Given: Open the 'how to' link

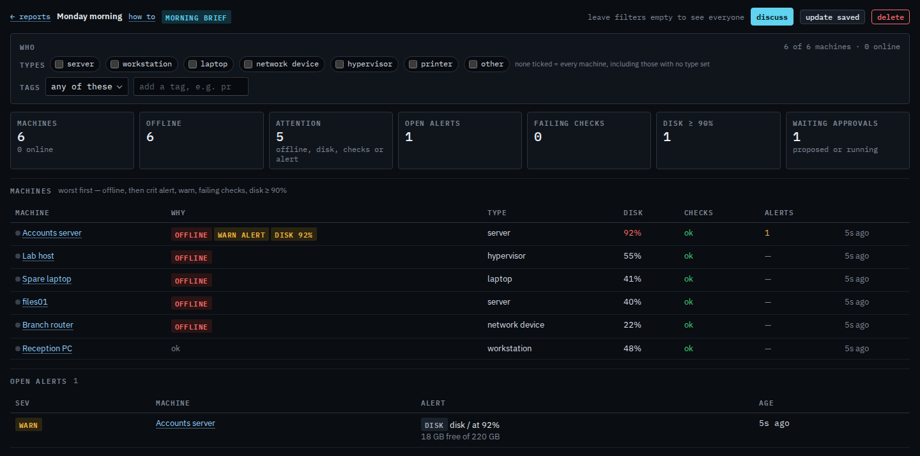Looking at the screenshot, I should click(142, 17).
